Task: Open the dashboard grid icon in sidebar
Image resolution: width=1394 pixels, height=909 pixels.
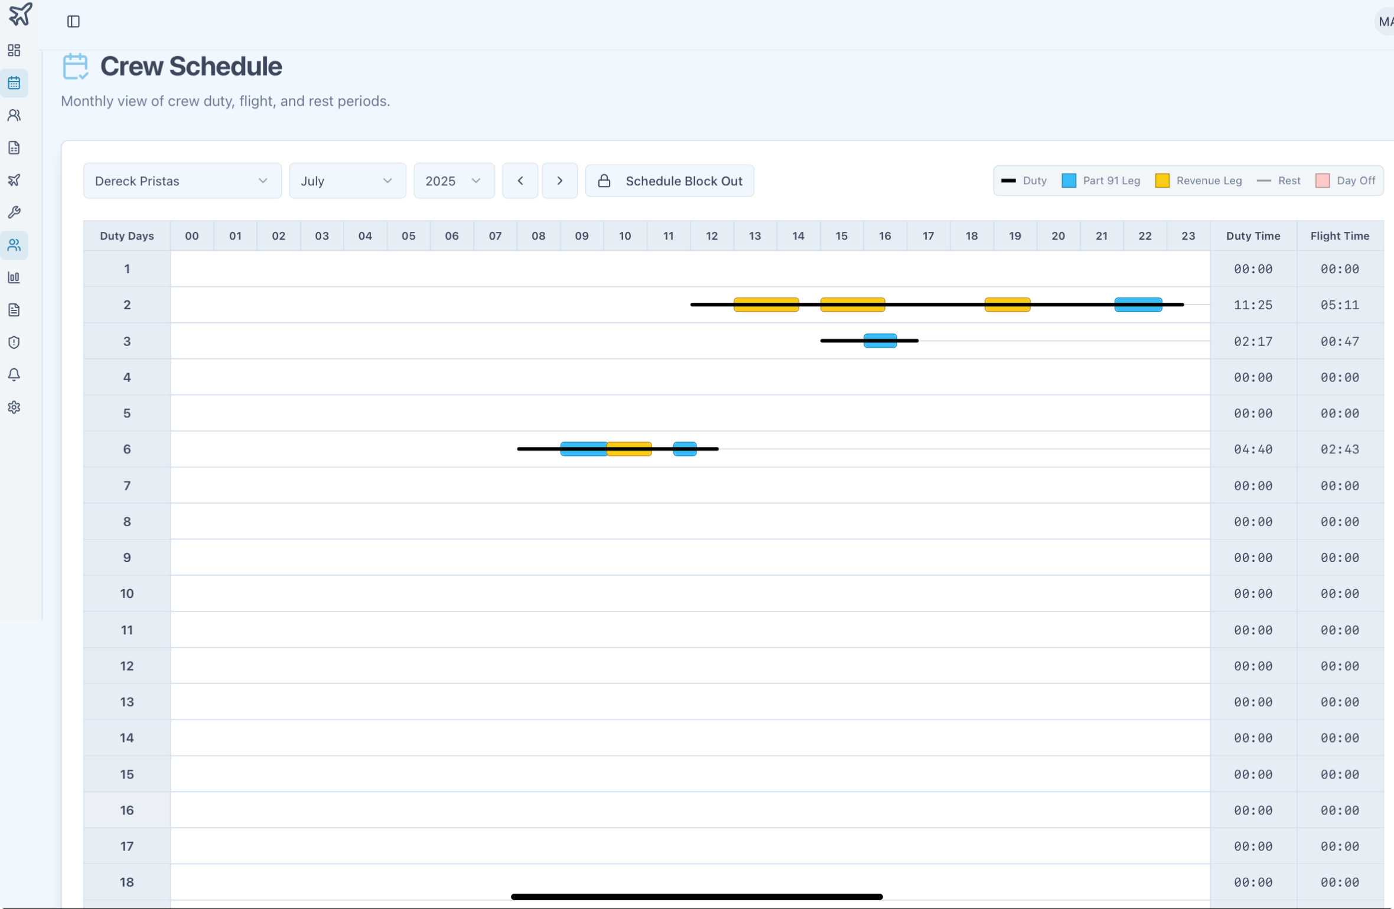Action: pyautogui.click(x=14, y=50)
